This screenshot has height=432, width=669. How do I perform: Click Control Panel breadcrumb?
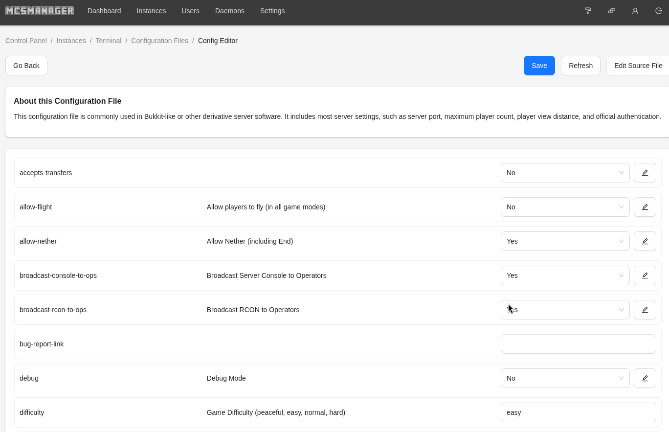(x=26, y=41)
